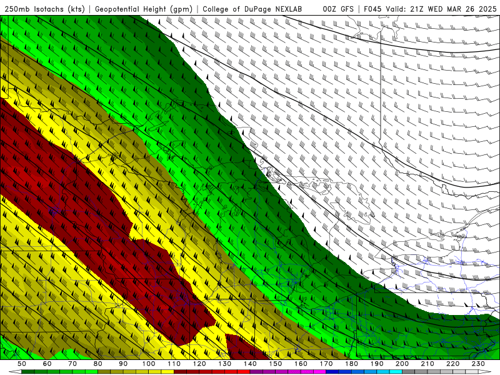Click the '50' color bar label

(x=22, y=364)
